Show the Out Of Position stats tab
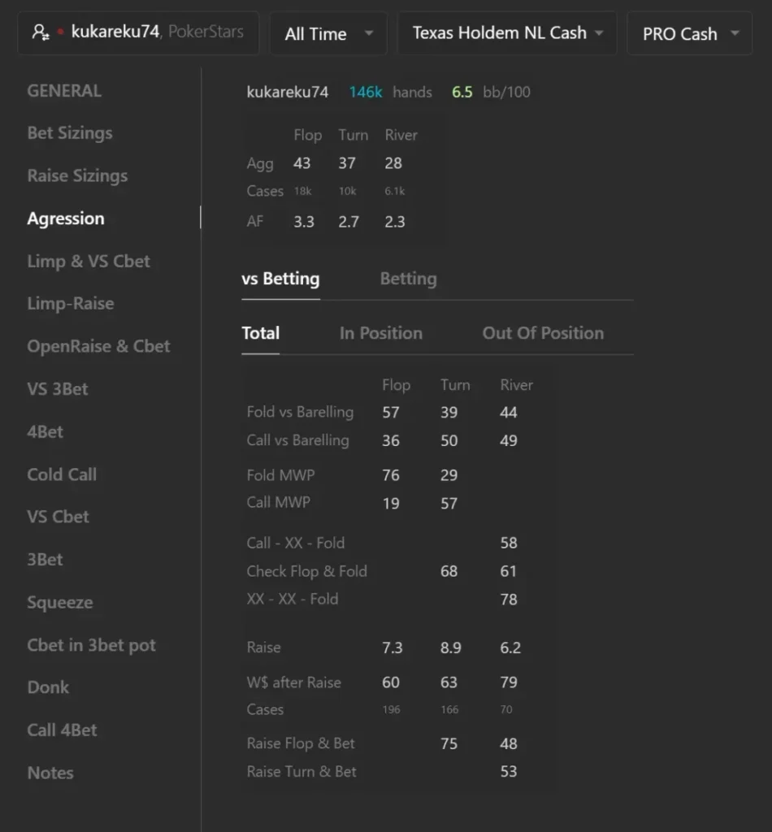Viewport: 772px width, 832px height. pyautogui.click(x=543, y=333)
